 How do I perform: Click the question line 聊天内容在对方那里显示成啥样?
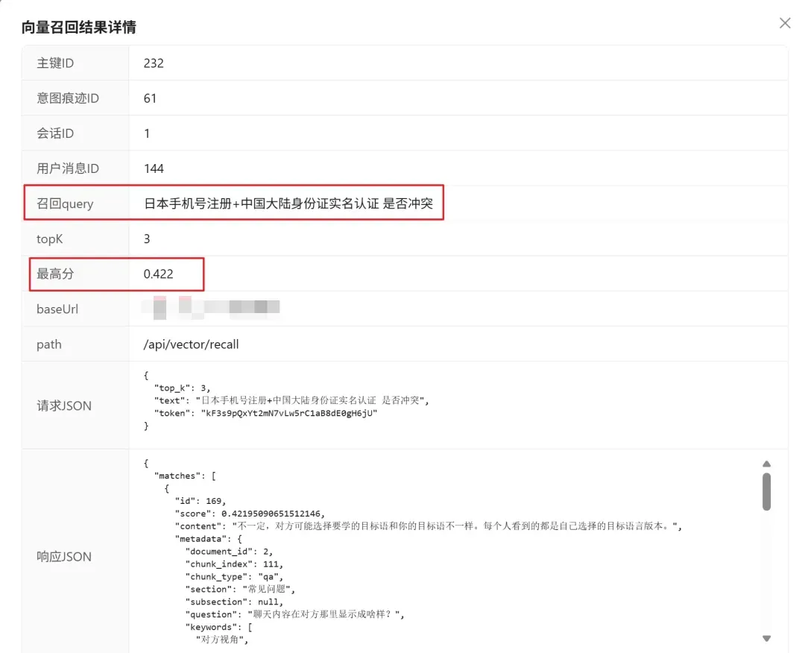[x=294, y=614]
